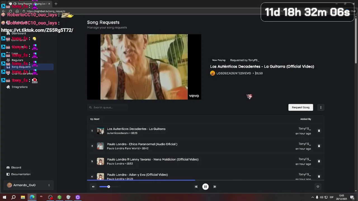Screen dimensions: 358x201
Task: Click the Request Song button
Action: [x=301, y=107]
